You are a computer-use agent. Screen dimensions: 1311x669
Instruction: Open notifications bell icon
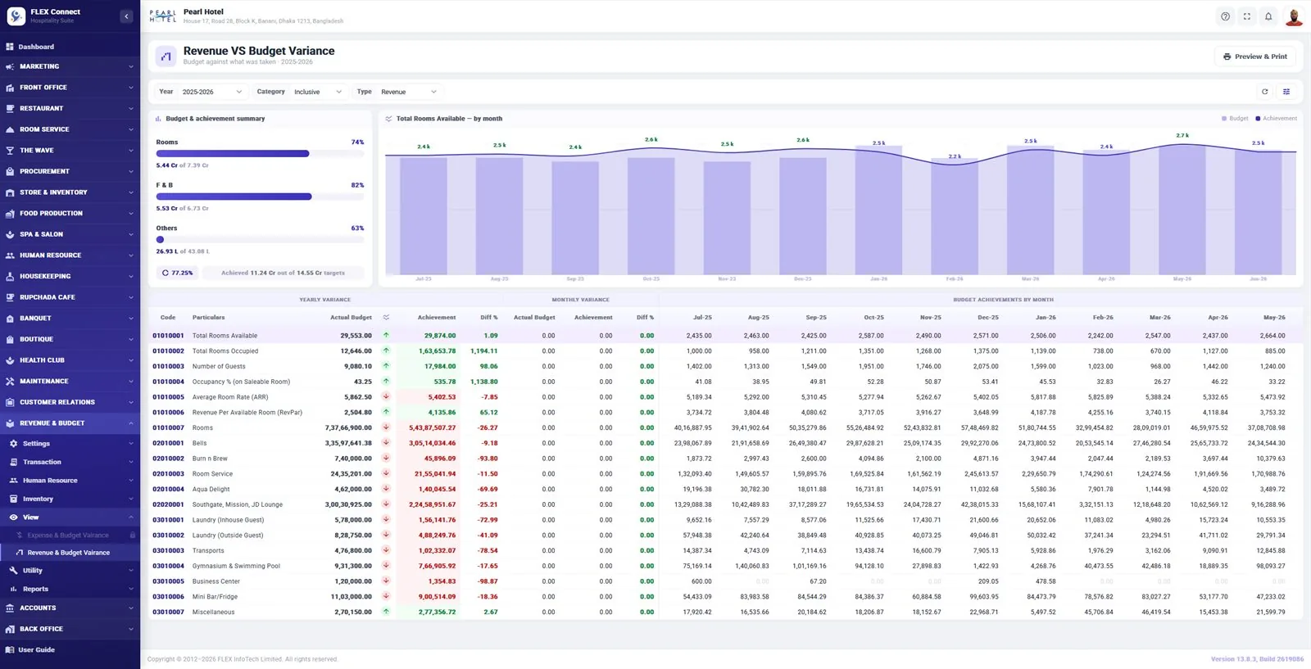click(1268, 16)
